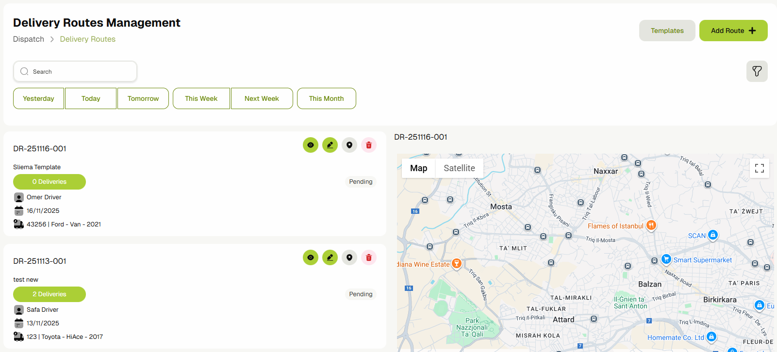This screenshot has height=352, width=777.
Task: View details of route DR-251113-001
Action: [x=311, y=257]
